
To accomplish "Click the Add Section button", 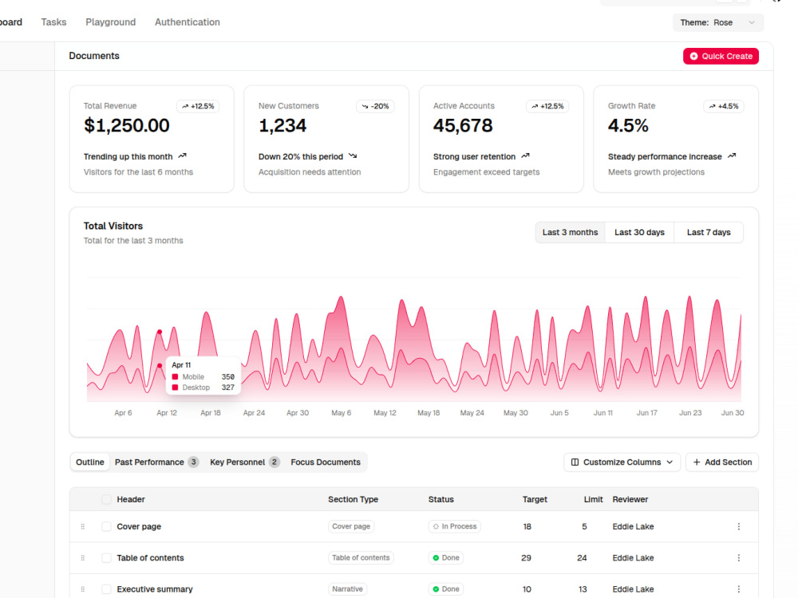I will [722, 462].
